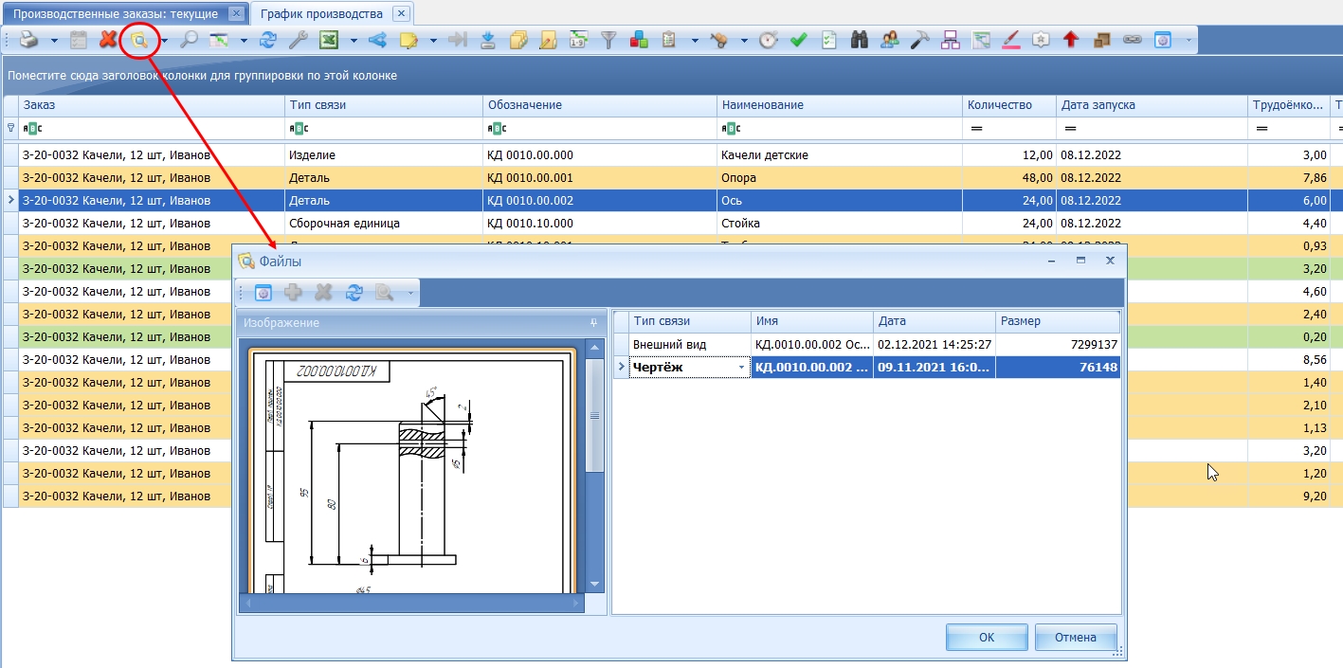Click the main toolbar refresh icon
1343x668 pixels.
coord(269,40)
